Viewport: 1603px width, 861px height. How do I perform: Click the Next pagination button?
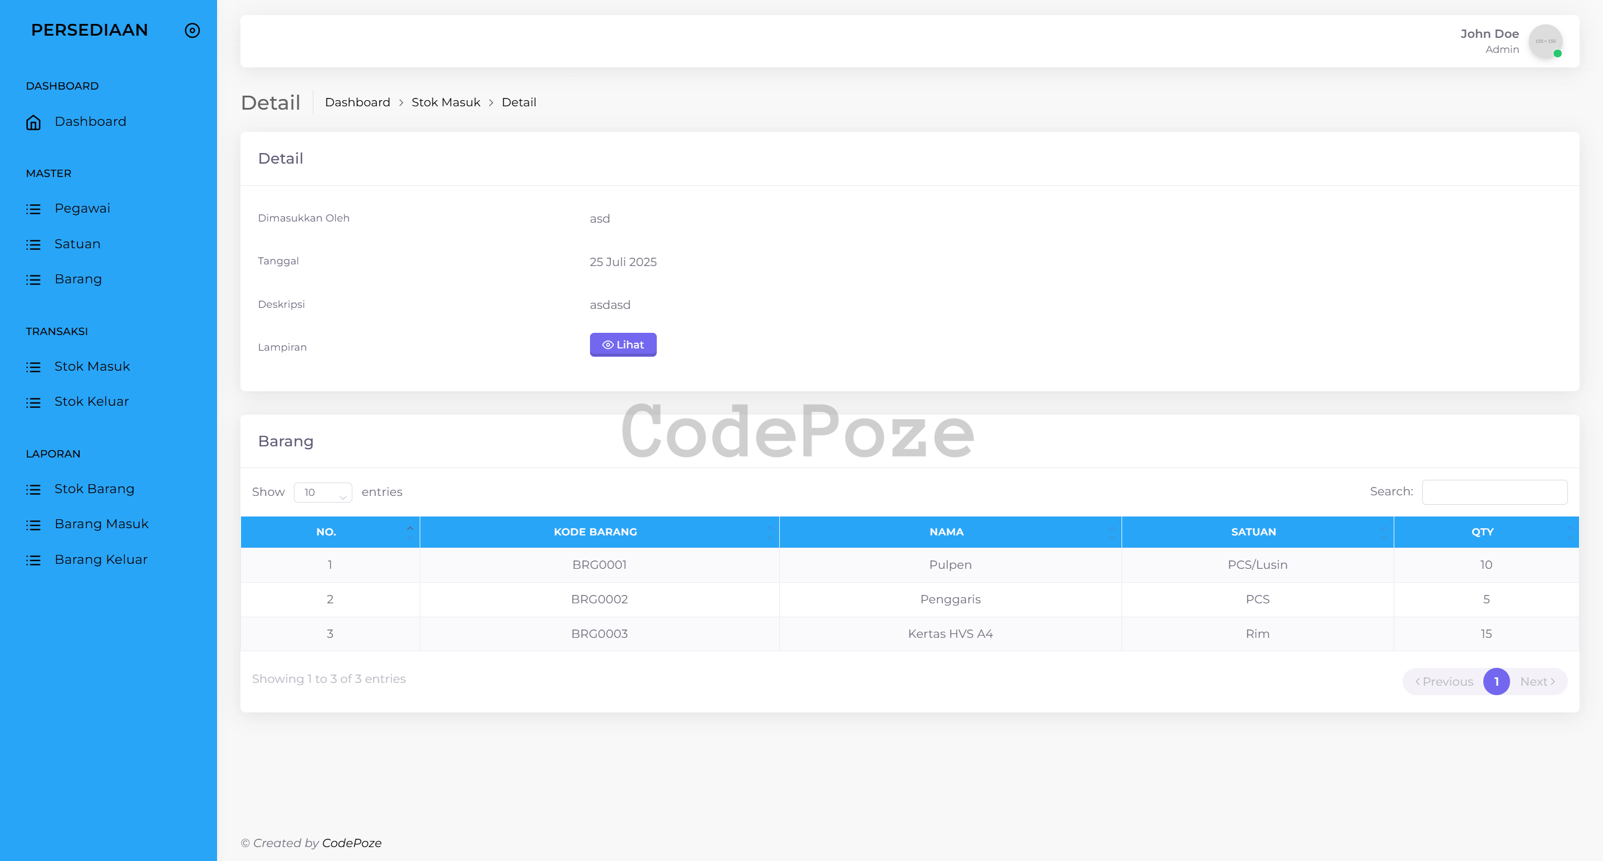click(1537, 681)
